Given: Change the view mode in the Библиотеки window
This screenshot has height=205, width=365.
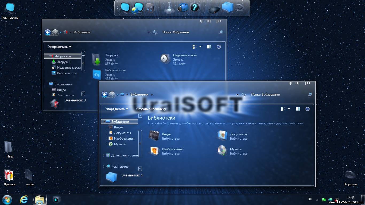Looking at the screenshot, I should tap(283, 109).
